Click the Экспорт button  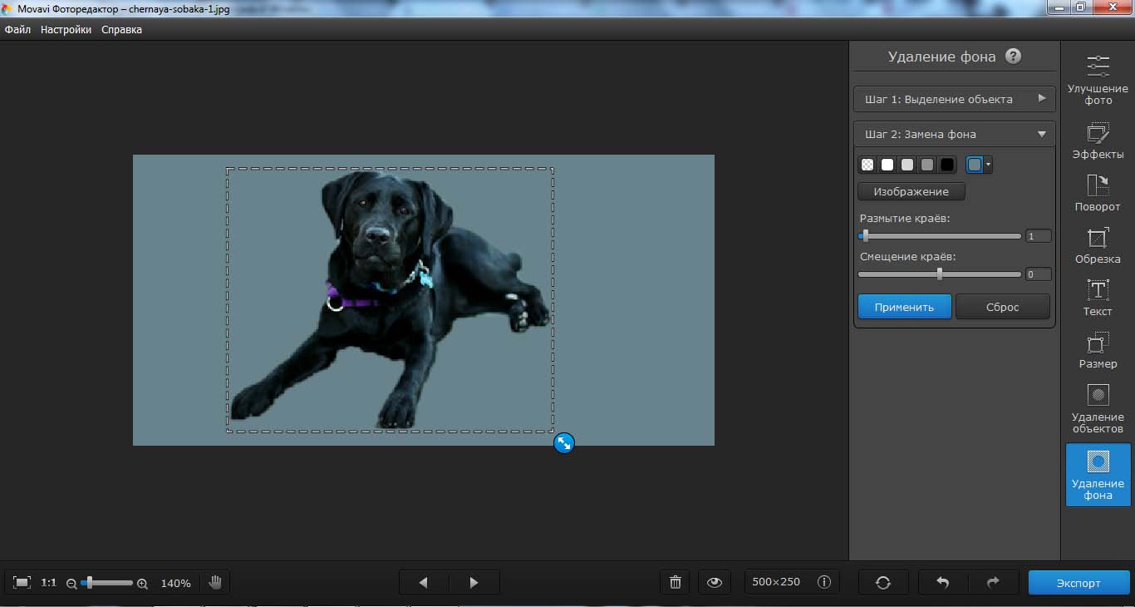point(1078,583)
